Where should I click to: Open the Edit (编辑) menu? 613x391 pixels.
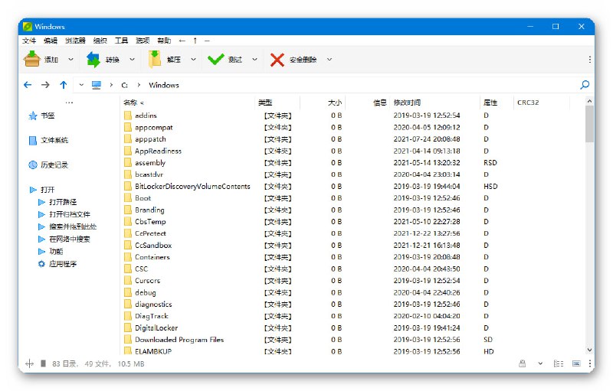click(x=51, y=41)
